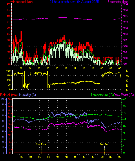Click the 00 hour label under rainfall chart
The width and height of the screenshot is (135, 161).
coord(120,157)
